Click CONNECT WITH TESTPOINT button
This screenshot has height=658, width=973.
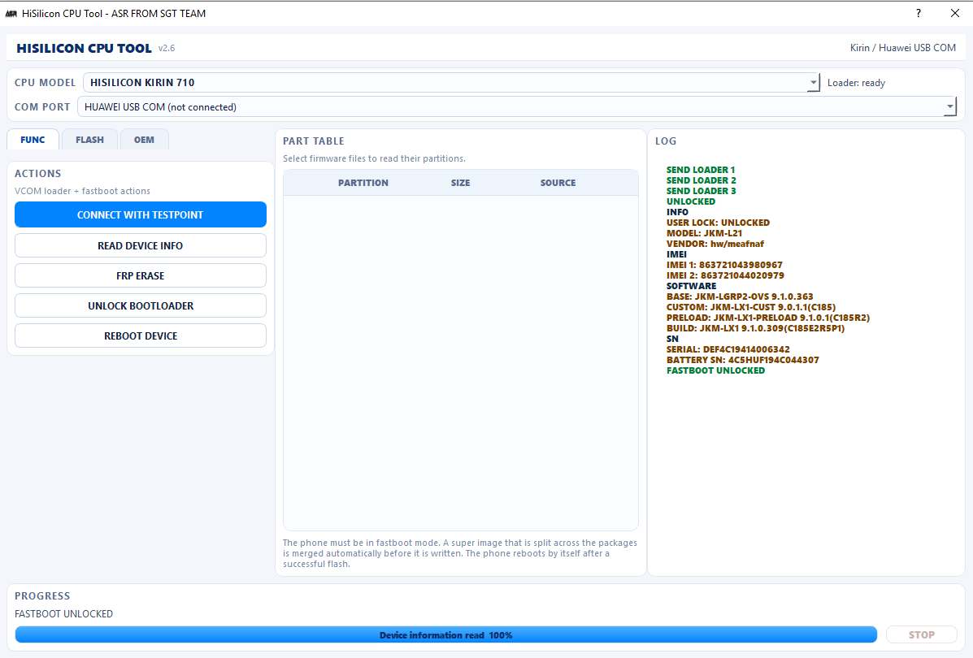pos(141,214)
